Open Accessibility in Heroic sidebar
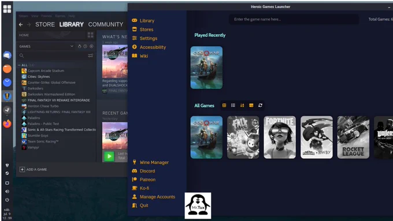393x221 pixels. click(x=149, y=47)
